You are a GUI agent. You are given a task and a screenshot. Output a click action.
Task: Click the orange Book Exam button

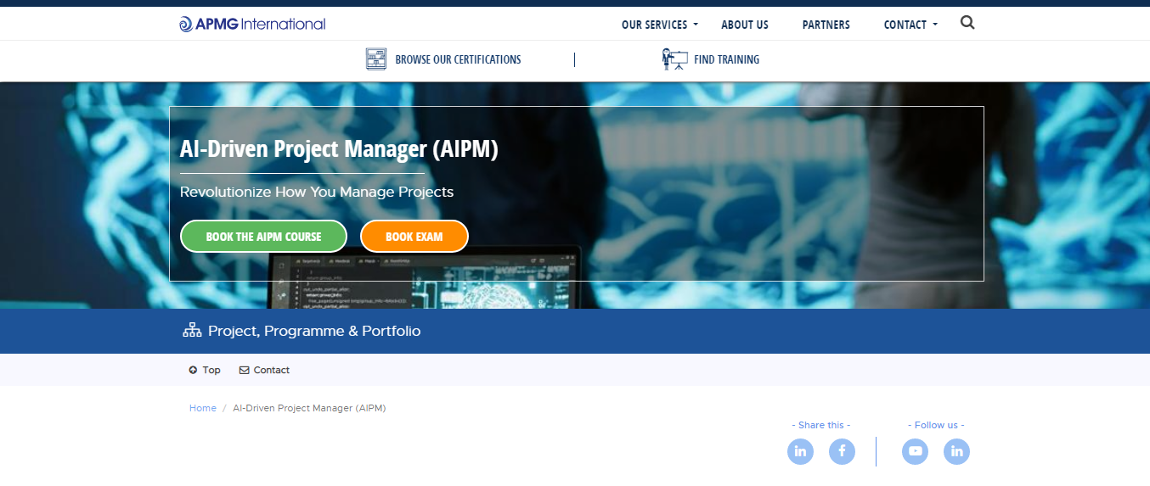(x=414, y=237)
